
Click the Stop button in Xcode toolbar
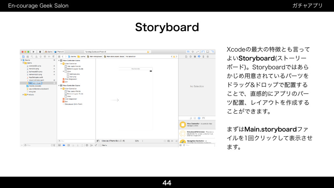click(40, 52)
